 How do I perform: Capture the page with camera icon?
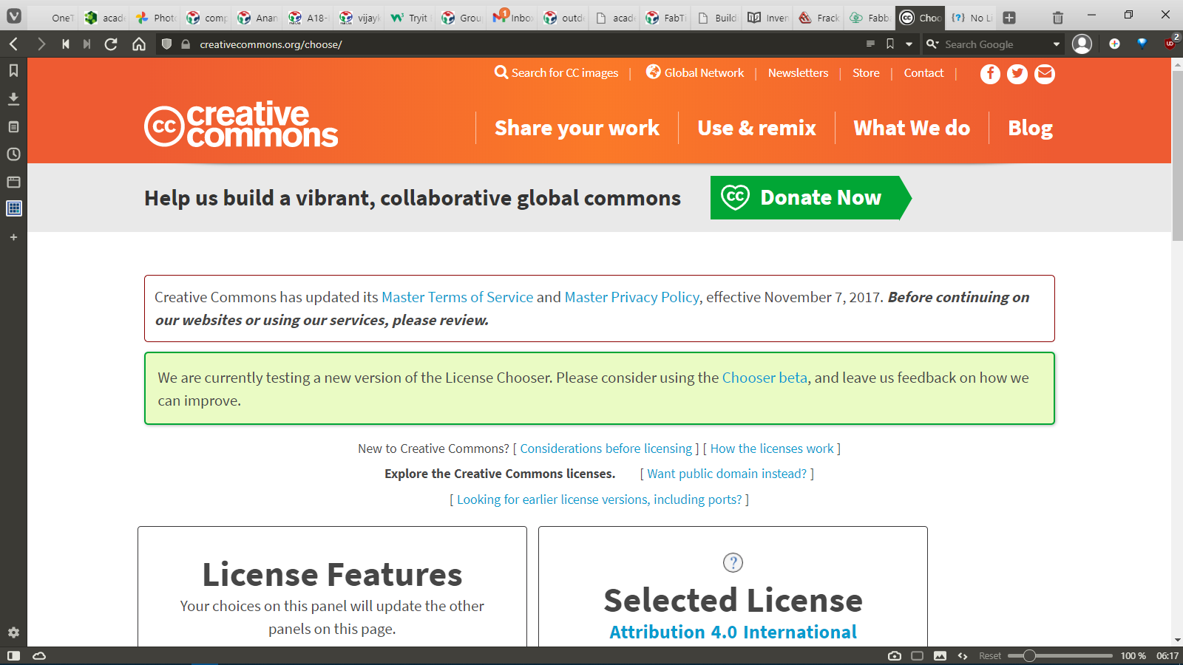click(895, 655)
